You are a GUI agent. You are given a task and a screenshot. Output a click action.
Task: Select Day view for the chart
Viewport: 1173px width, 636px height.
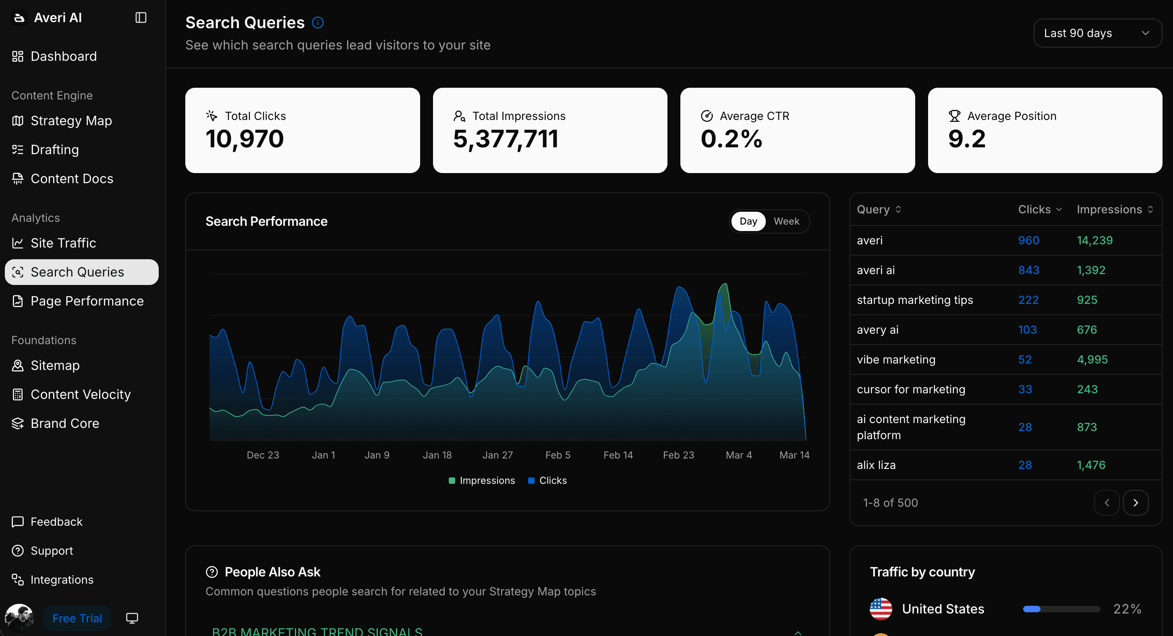click(x=748, y=221)
